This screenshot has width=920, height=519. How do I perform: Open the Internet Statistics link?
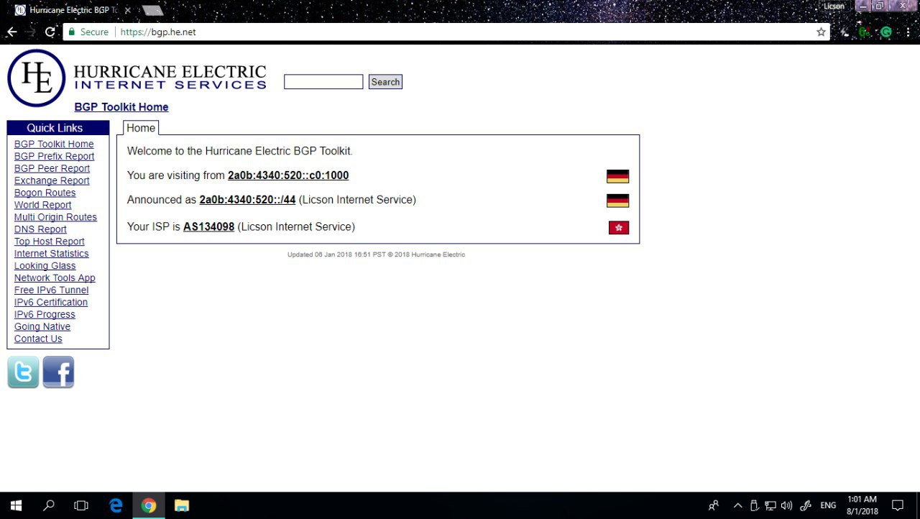[x=52, y=254]
